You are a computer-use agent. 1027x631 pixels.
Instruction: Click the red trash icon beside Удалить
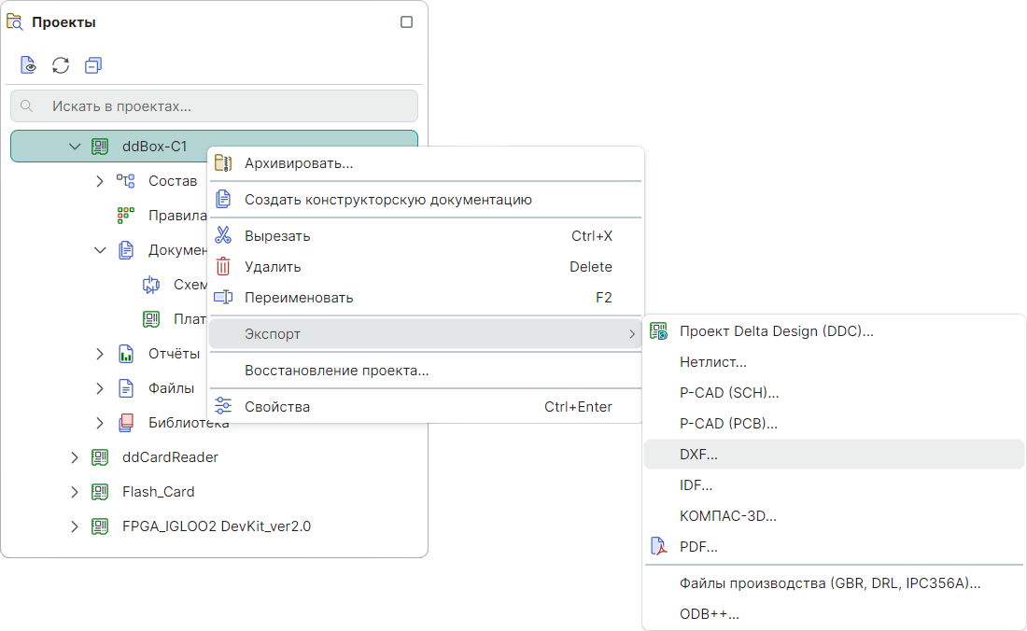pos(223,266)
